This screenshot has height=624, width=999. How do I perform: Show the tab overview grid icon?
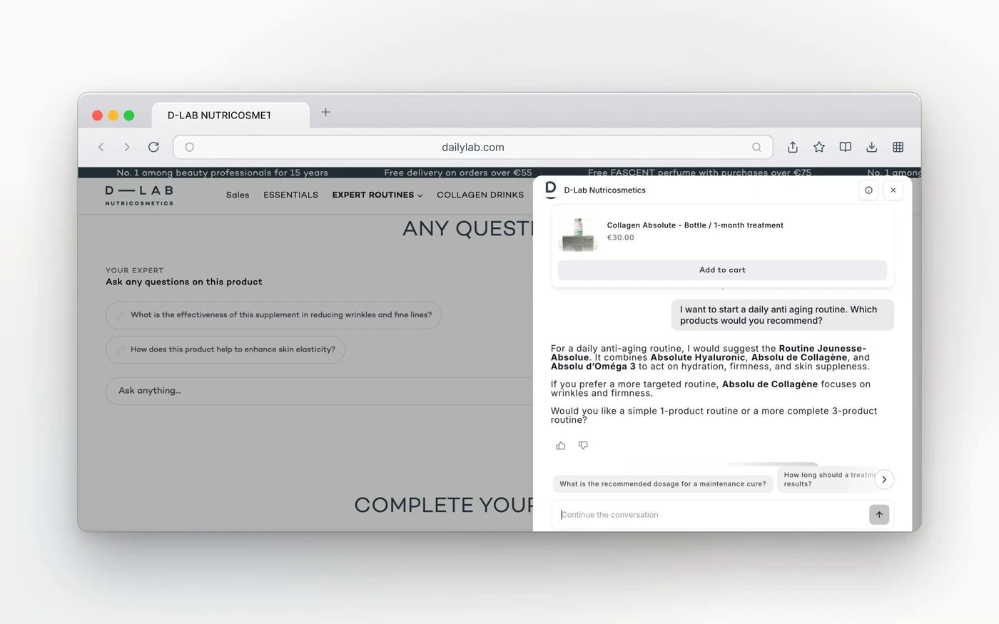click(x=898, y=147)
